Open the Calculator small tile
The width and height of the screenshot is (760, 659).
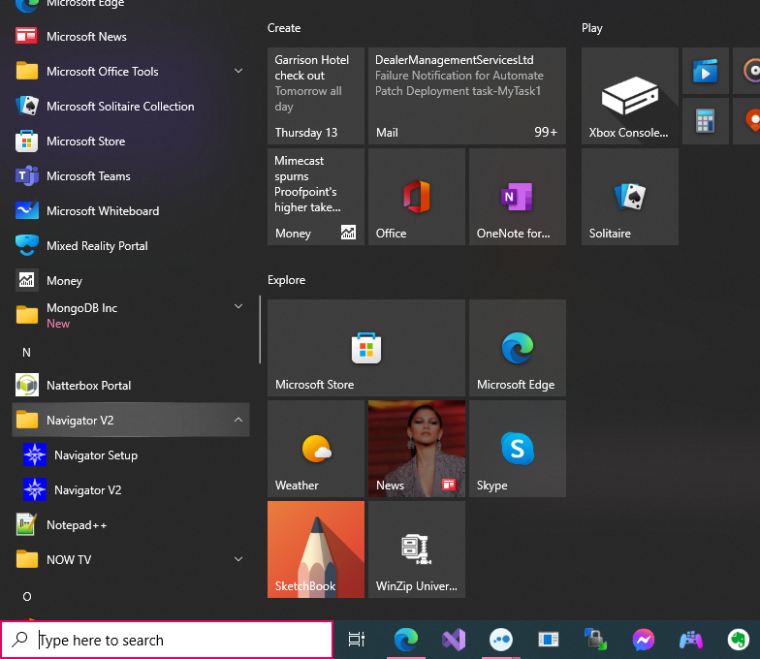(x=706, y=121)
